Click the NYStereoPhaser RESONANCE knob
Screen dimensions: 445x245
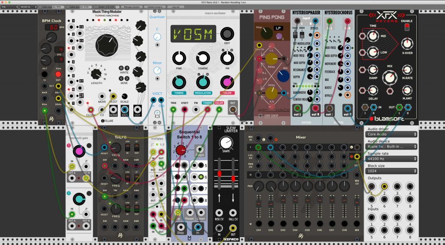coord(310,70)
